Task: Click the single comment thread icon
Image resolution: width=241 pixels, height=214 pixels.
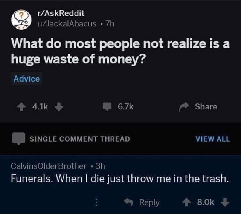Action: (x=18, y=139)
